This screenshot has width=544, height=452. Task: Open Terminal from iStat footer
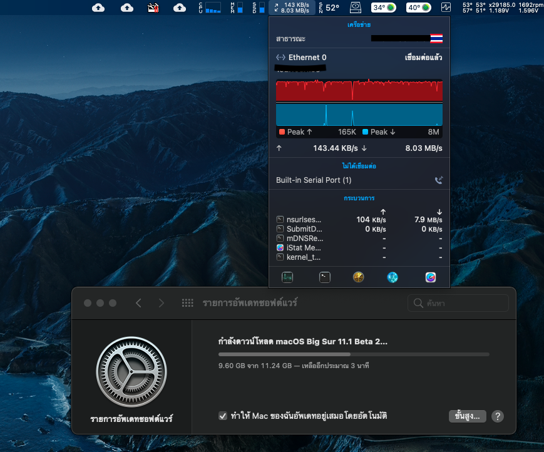(x=325, y=277)
